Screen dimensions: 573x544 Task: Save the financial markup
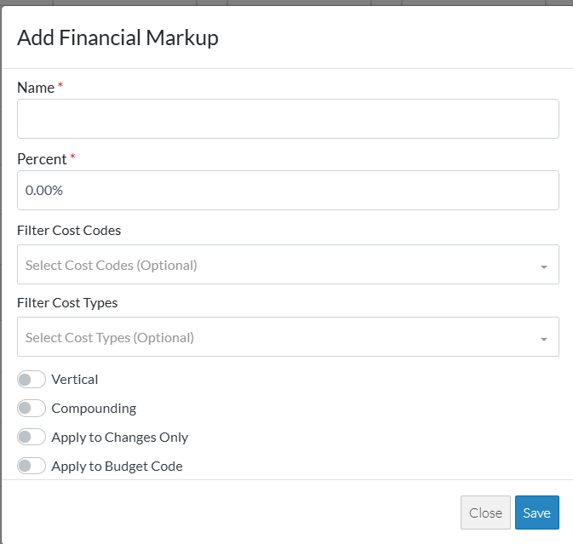coord(536,513)
